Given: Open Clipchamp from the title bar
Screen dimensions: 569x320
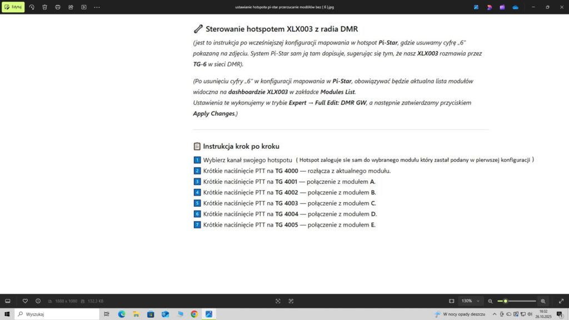Looking at the screenshot, I should pos(502,7).
